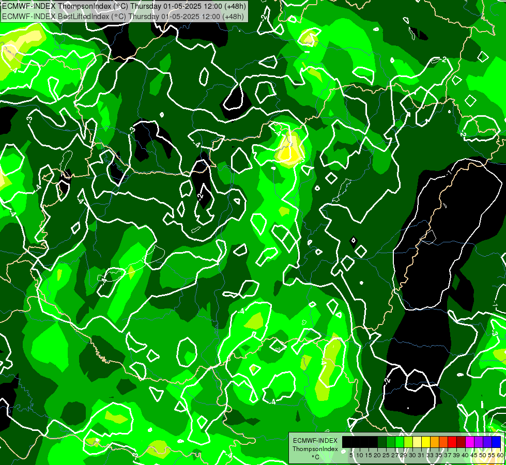Pick the bright red 37–39 legend swatch

(x=452, y=442)
